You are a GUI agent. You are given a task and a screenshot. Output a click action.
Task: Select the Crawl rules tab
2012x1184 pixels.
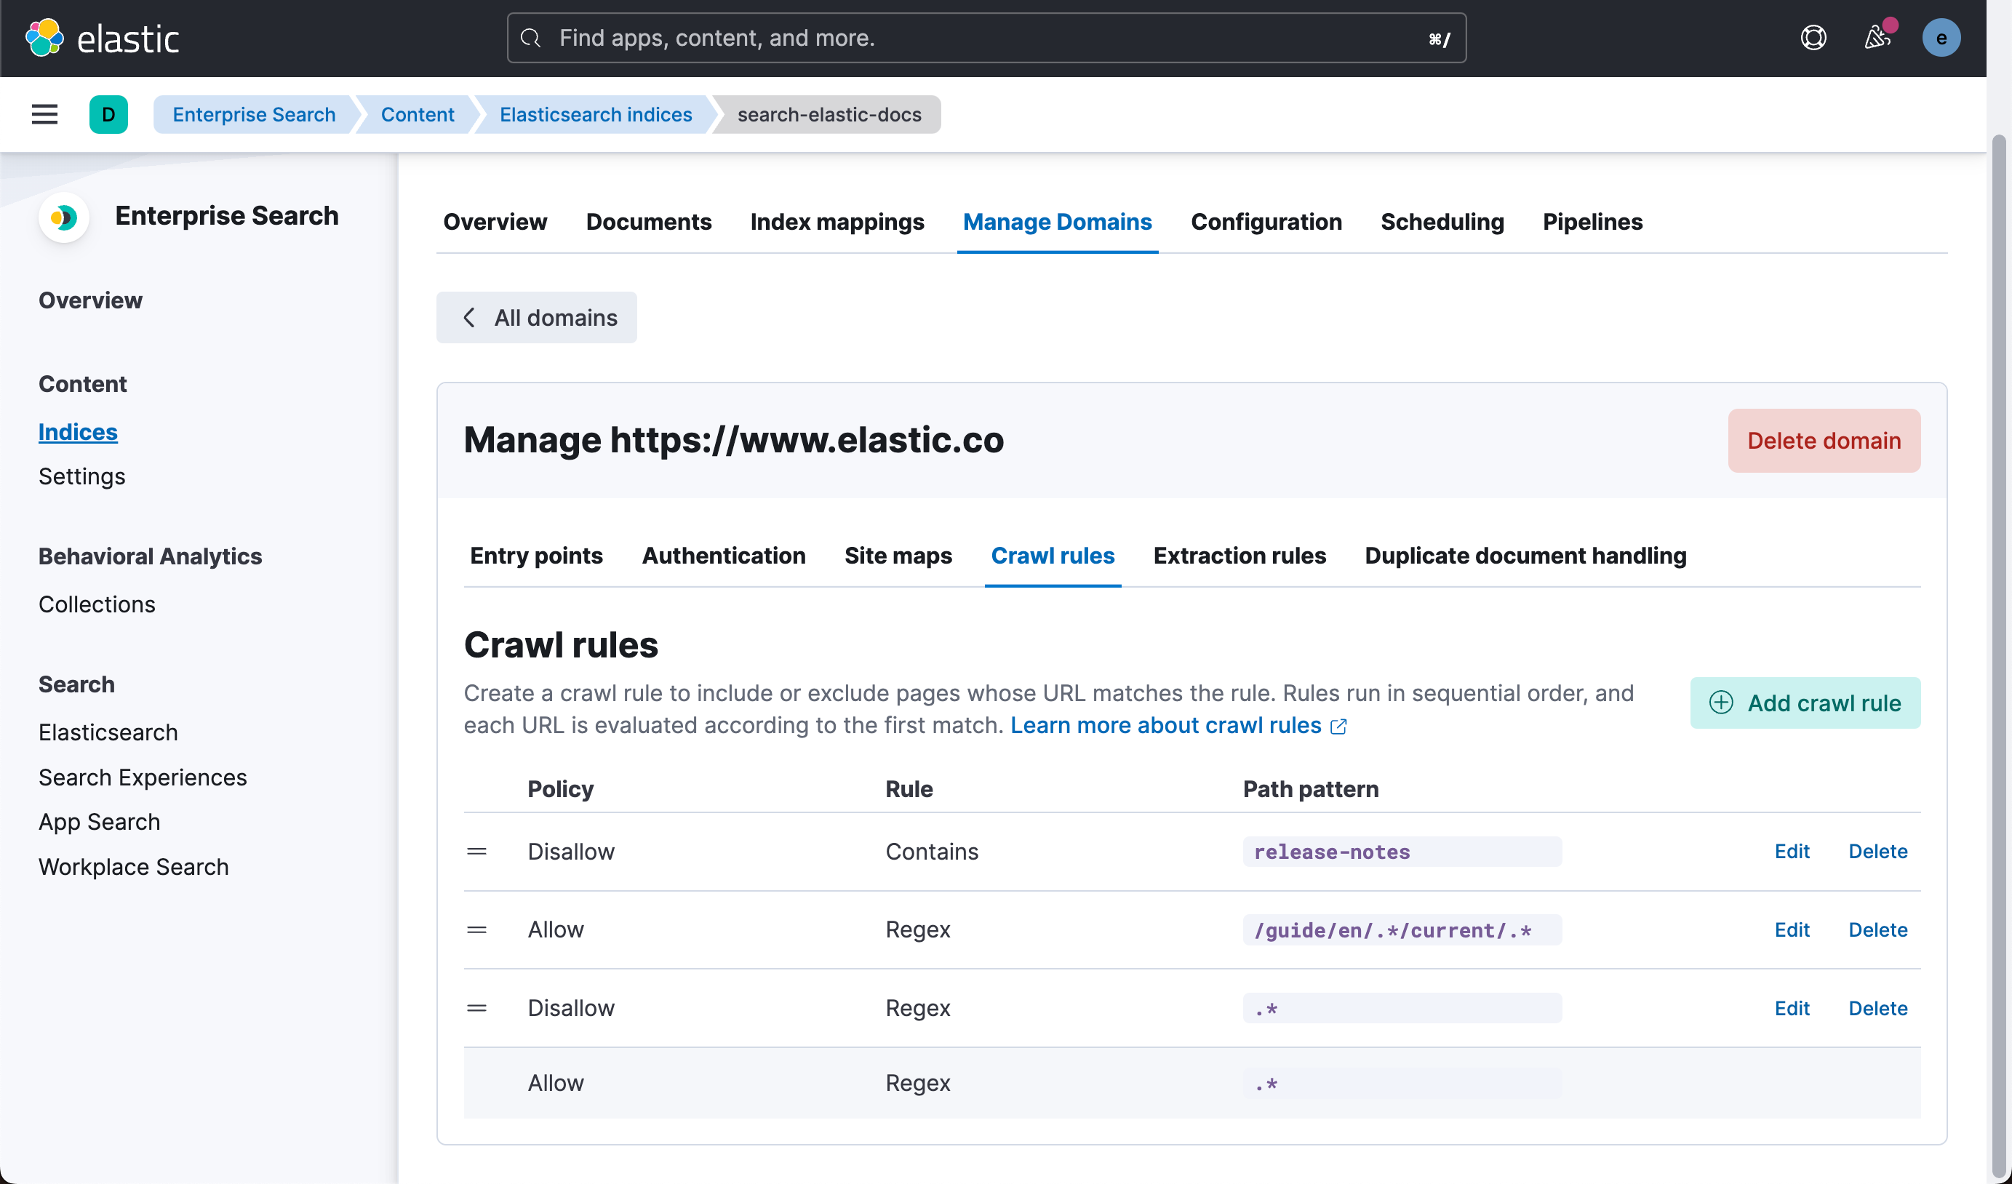[x=1053, y=556]
